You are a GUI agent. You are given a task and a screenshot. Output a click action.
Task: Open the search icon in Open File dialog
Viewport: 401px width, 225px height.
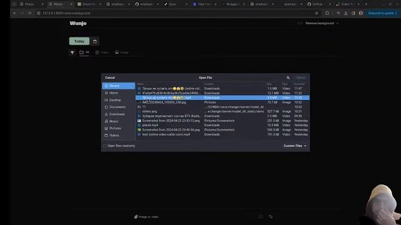[288, 77]
